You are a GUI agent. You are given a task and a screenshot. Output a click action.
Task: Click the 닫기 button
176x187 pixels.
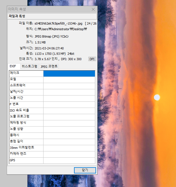click(x=85, y=170)
